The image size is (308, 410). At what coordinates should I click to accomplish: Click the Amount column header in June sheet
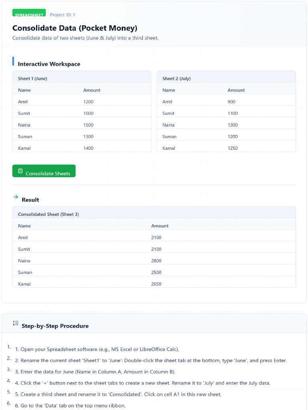[92, 90]
